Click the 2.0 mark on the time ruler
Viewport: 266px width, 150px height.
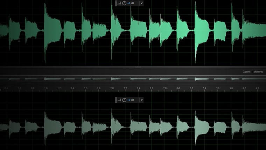(112, 88)
